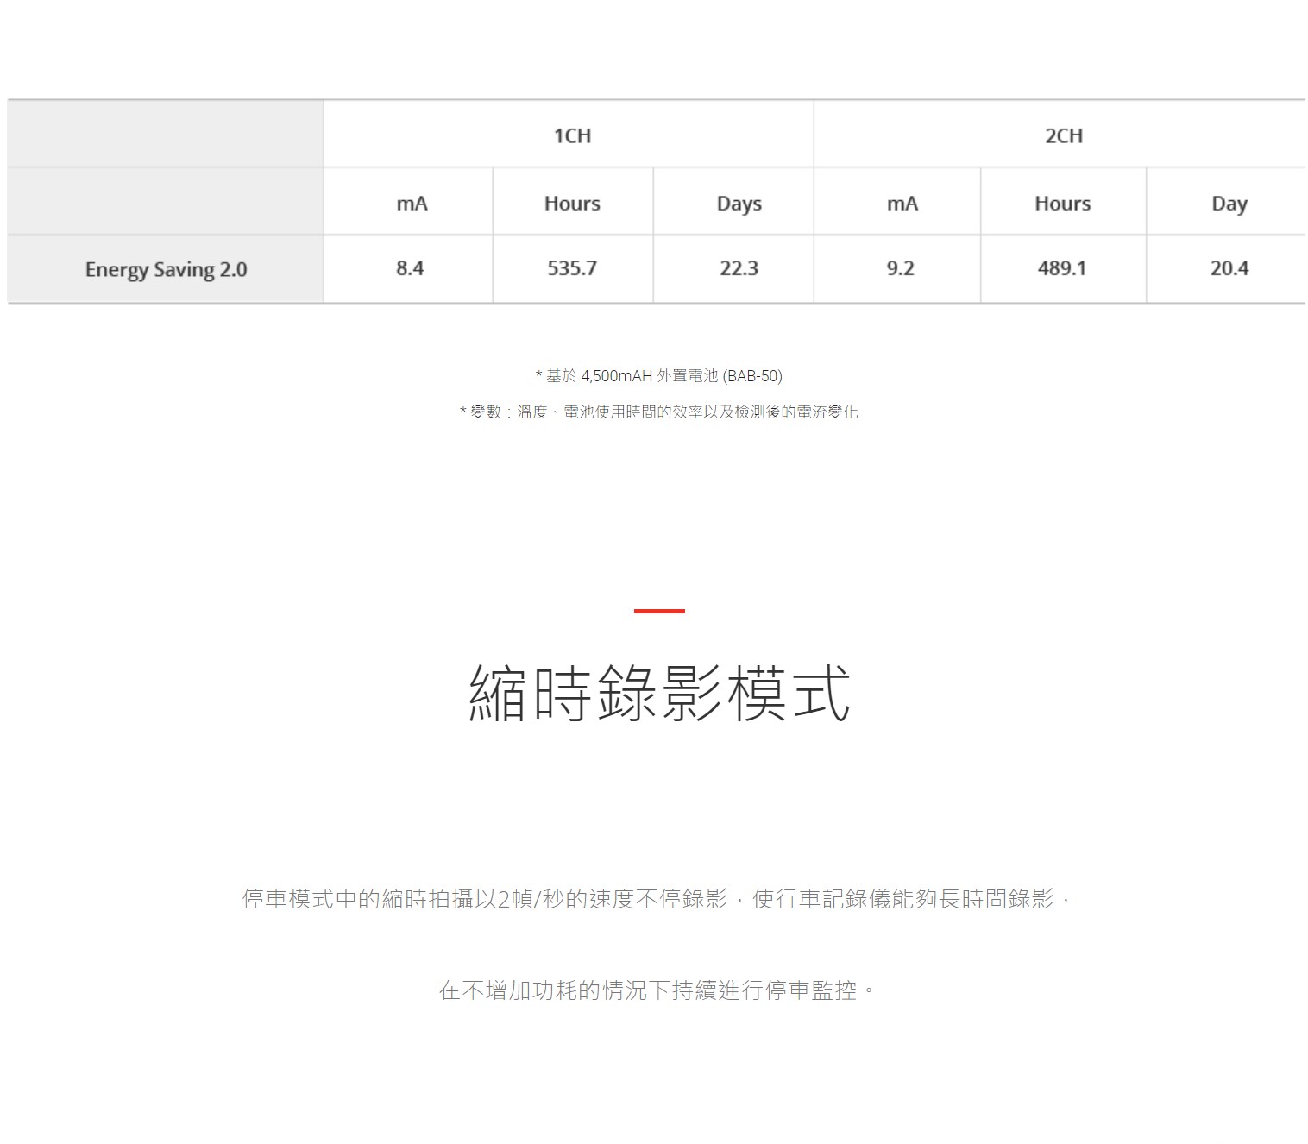Click the 20.4 days cell

tap(1229, 268)
